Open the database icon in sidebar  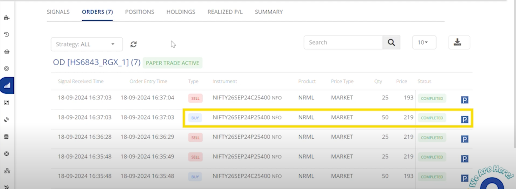click(7, 137)
